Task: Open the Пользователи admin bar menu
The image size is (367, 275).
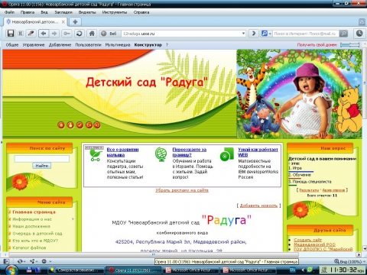Action: [x=88, y=45]
